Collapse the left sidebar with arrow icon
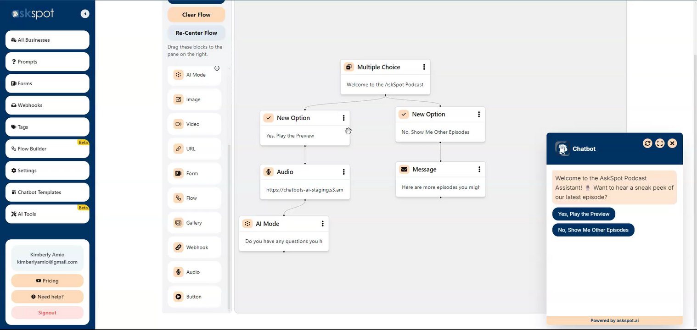 click(85, 14)
